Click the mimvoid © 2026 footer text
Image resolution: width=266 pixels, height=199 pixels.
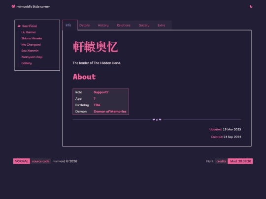65,161
